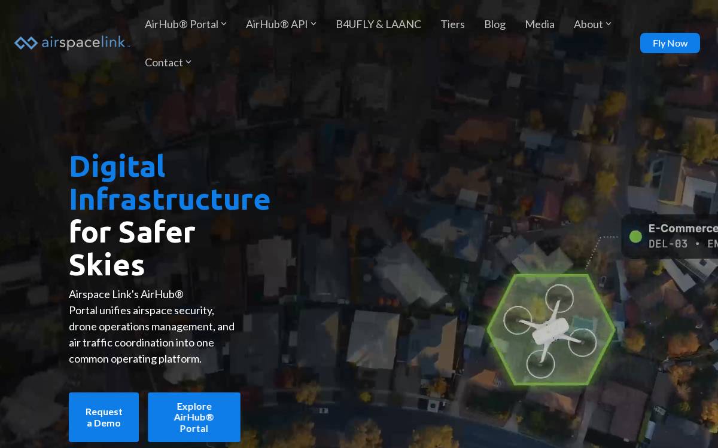The width and height of the screenshot is (718, 448).
Task: Click Explore AirHub® Portal button
Action: tap(194, 417)
